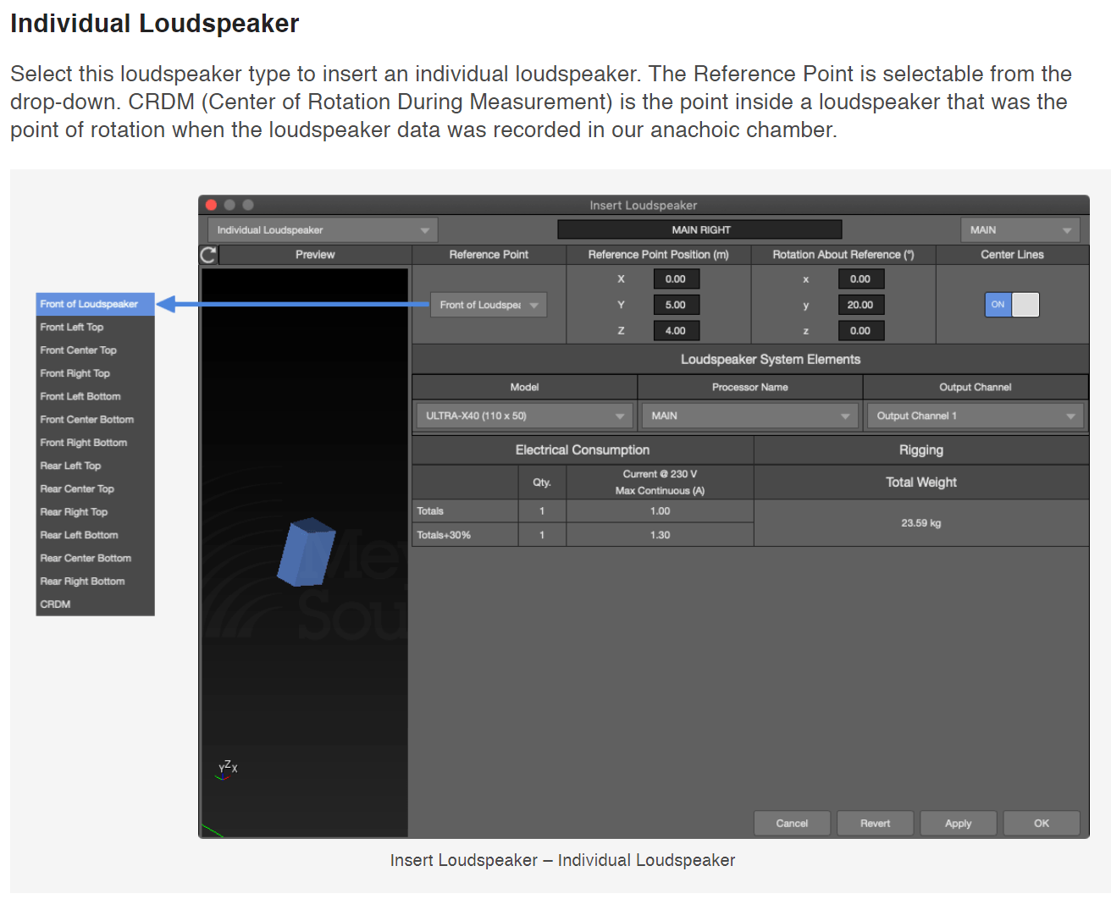Click the Revert button
Viewport: 1111px width, 899px height.
pyautogui.click(x=875, y=824)
